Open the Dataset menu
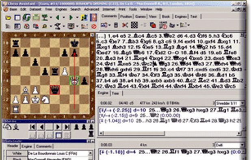Screen dimensions: 251x160 tap(35, 9)
